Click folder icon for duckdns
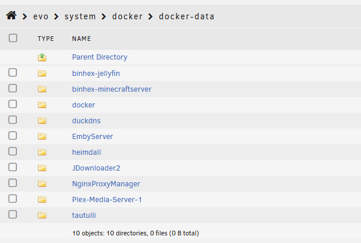The height and width of the screenshot is (243, 361). pyautogui.click(x=42, y=121)
